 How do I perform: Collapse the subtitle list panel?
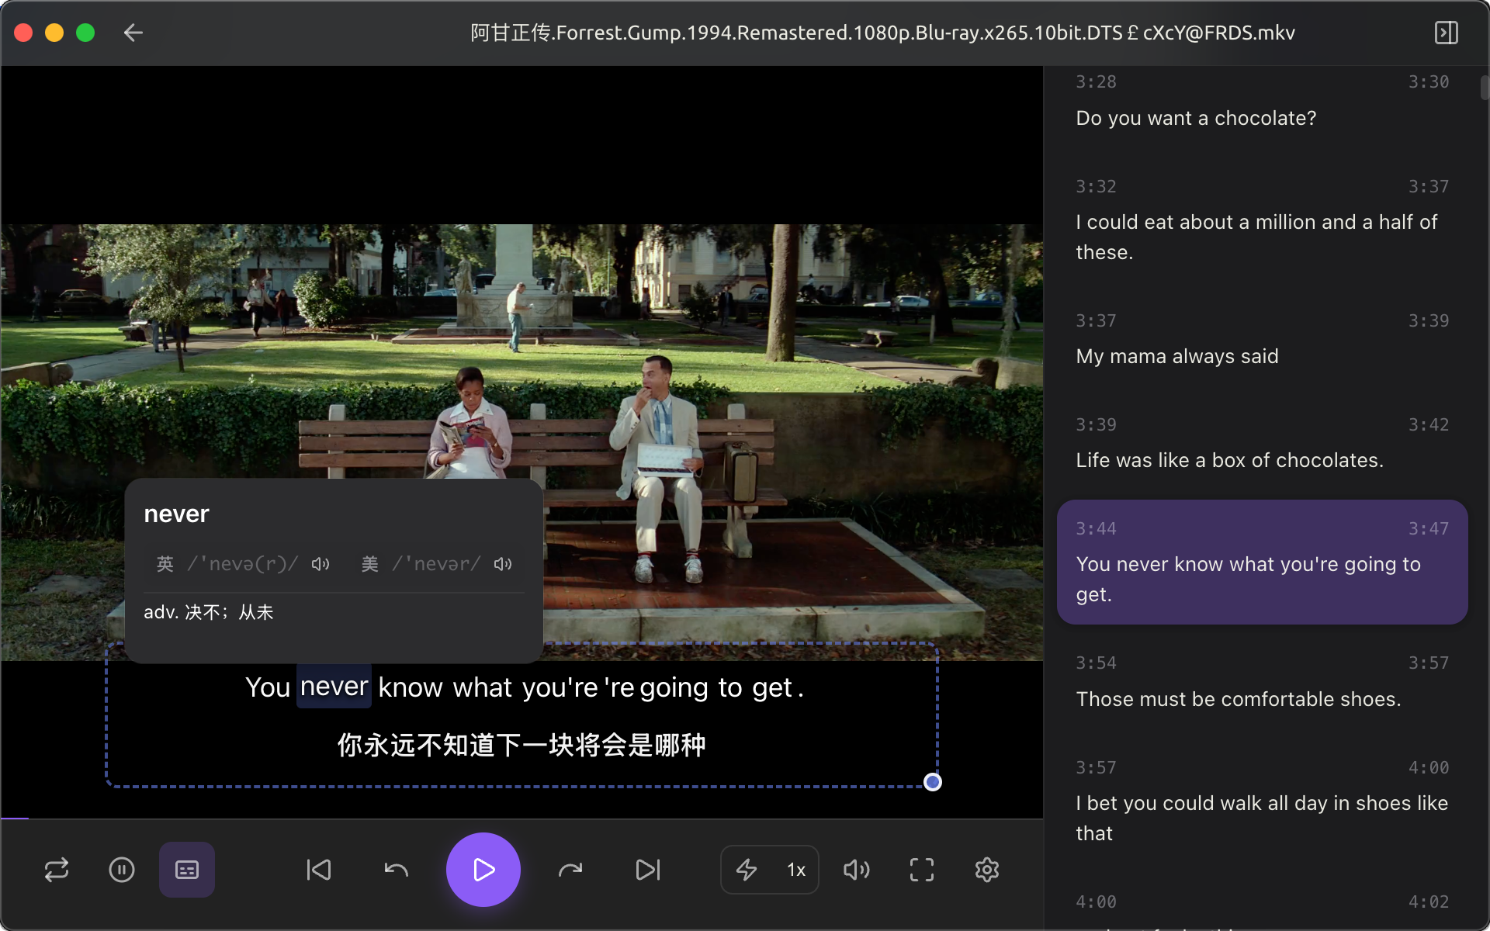[x=1446, y=33]
